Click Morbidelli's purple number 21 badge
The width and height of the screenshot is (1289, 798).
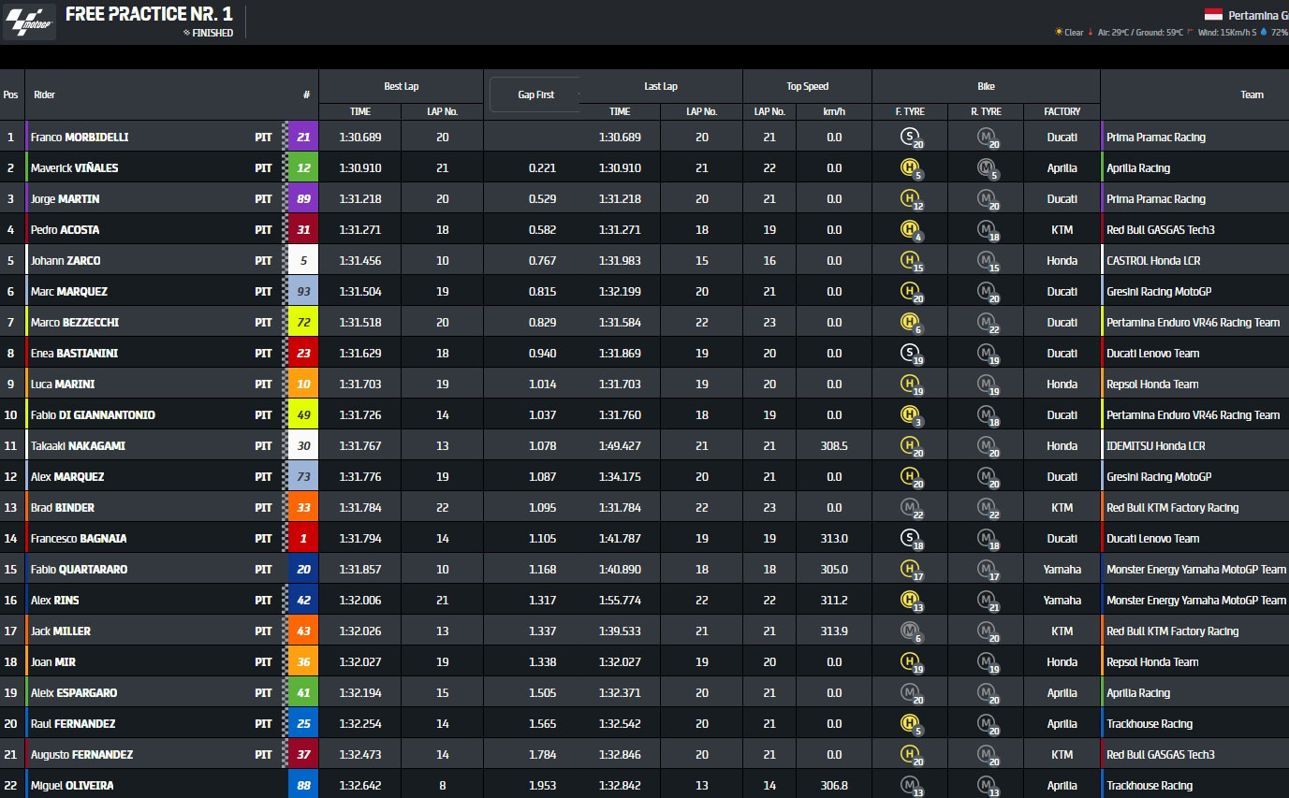[303, 138]
